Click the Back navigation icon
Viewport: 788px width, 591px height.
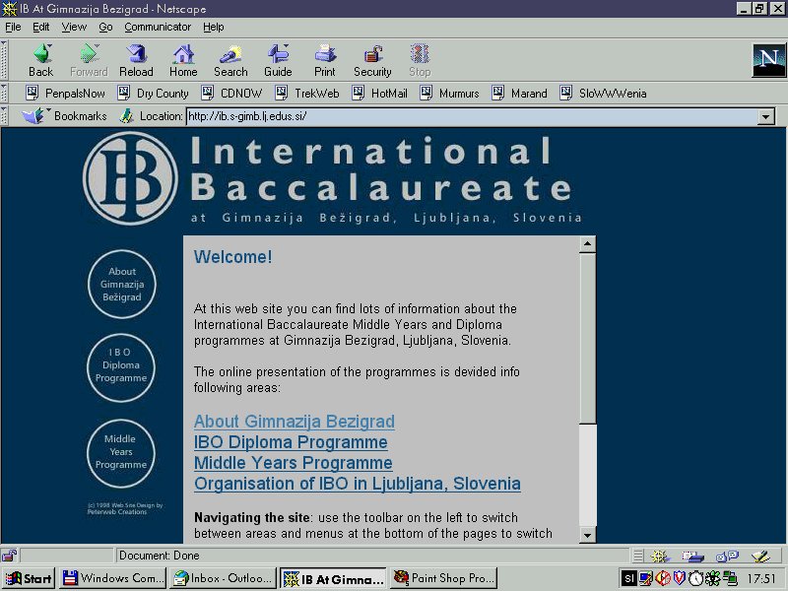(x=41, y=60)
